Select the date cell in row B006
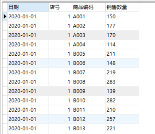155x134 pixels. click(x=28, y=63)
